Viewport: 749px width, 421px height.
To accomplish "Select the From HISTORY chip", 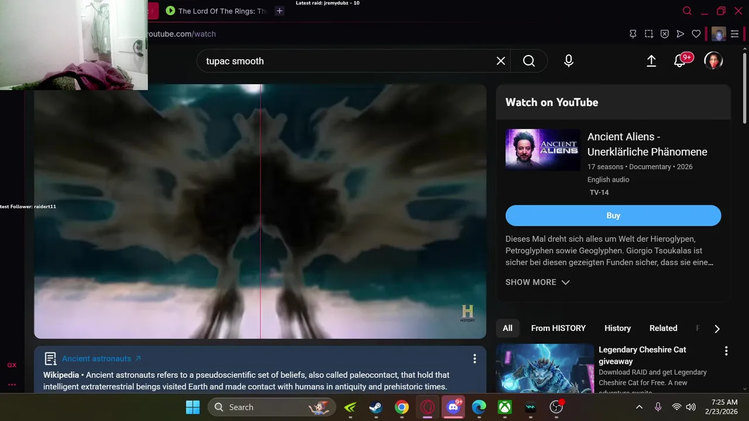I will [x=558, y=328].
